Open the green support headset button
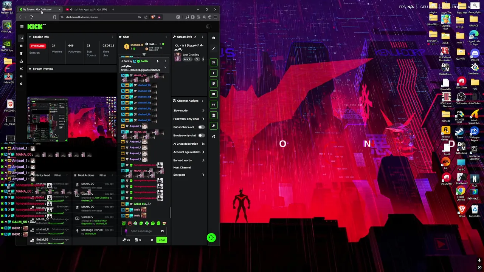The image size is (484, 272). pyautogui.click(x=211, y=237)
